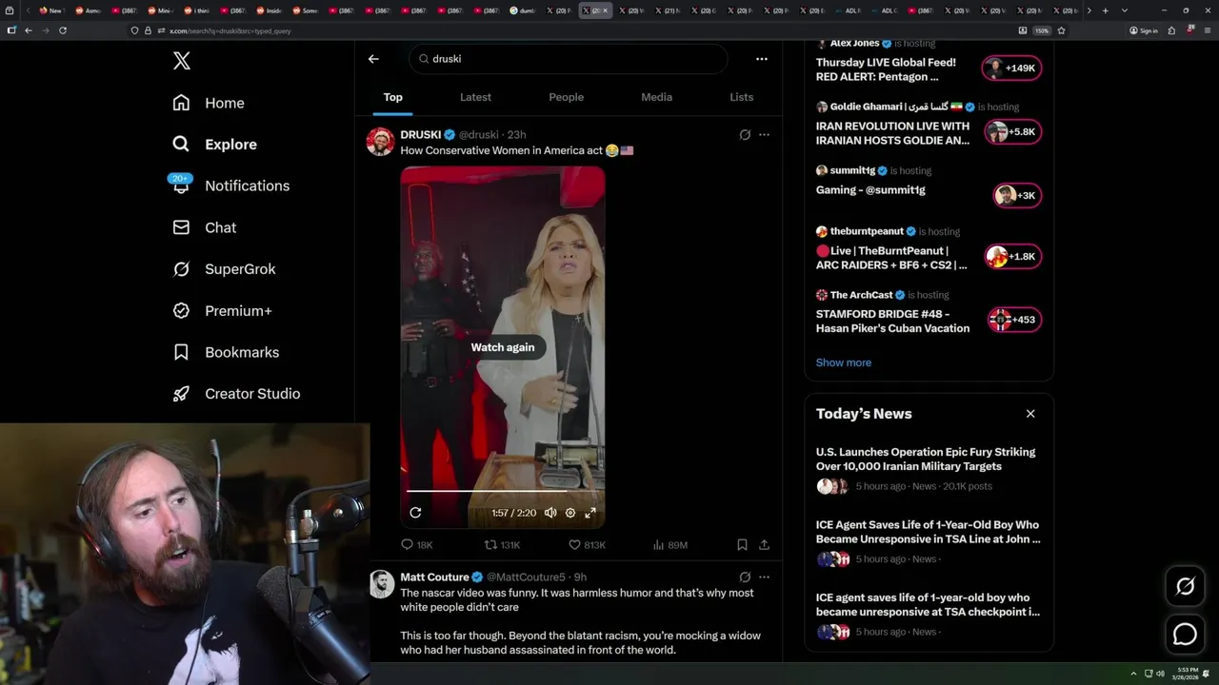Open the floating messages button
Image resolution: width=1219 pixels, height=685 pixels.
pyautogui.click(x=1185, y=634)
